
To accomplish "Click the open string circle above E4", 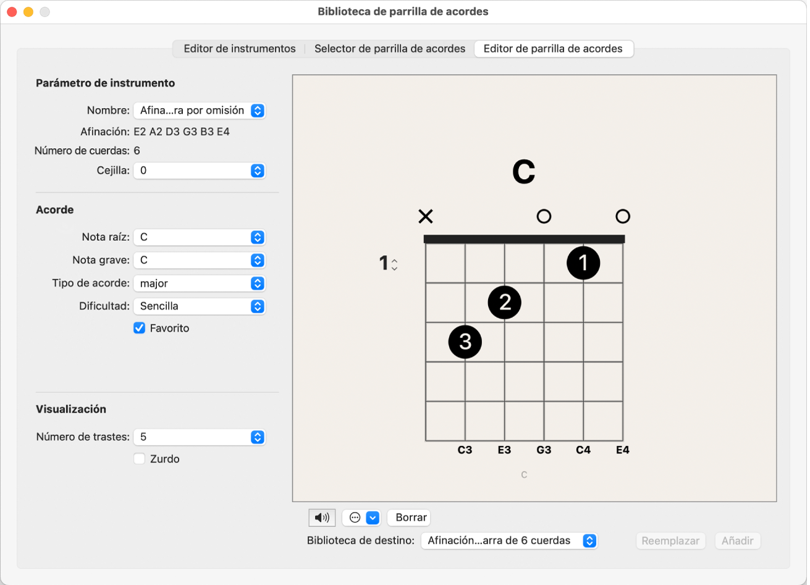I will 623,216.
